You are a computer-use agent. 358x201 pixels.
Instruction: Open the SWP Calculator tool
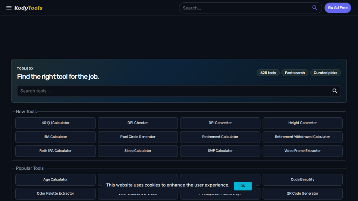[220, 151]
